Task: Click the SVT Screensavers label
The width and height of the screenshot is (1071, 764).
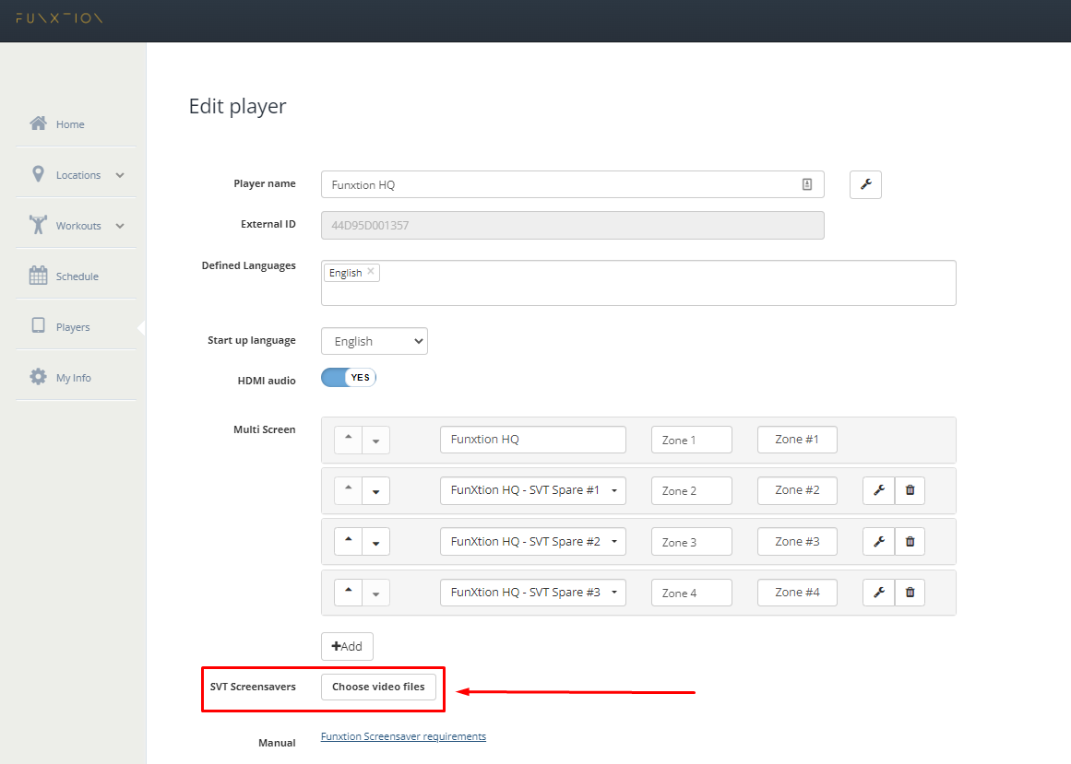Action: [x=253, y=687]
